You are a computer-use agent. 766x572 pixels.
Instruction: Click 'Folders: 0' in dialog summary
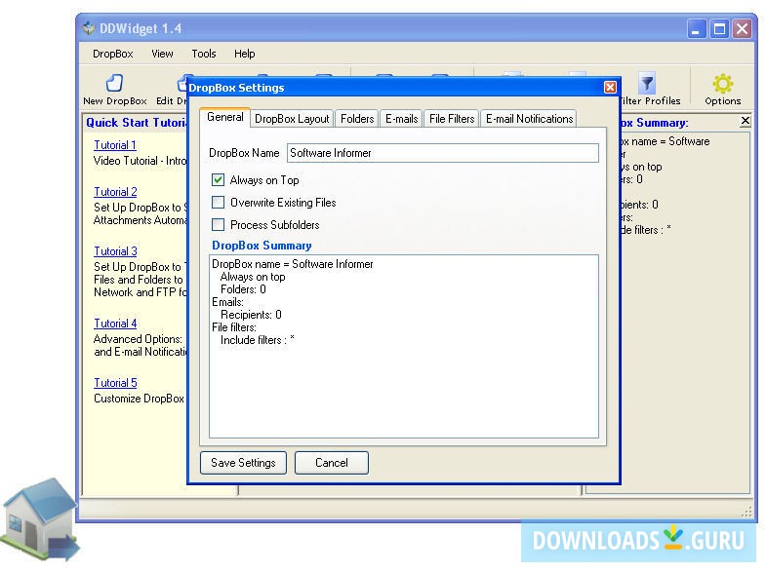pyautogui.click(x=243, y=289)
